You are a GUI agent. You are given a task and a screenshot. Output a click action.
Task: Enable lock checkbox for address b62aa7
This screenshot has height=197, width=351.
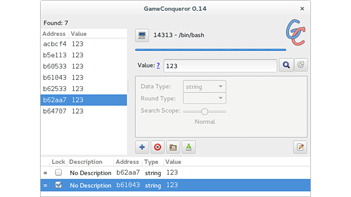click(x=58, y=172)
